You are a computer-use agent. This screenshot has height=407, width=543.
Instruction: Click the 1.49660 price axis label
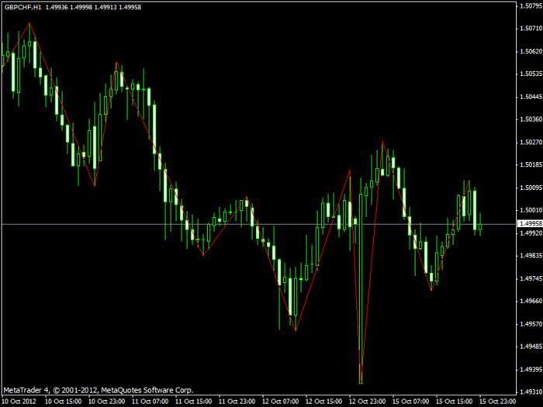[531, 302]
